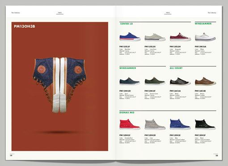The image size is (228, 166).
Task: Click the navy Windjammer sneaker image
Action: 130,81
